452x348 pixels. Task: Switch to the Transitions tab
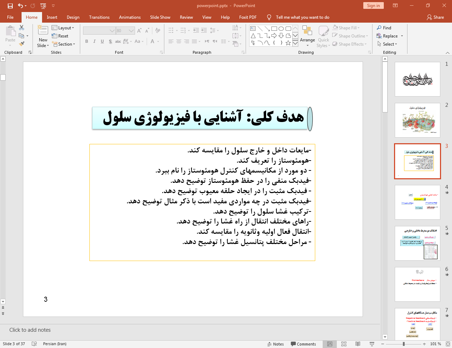[x=99, y=17]
